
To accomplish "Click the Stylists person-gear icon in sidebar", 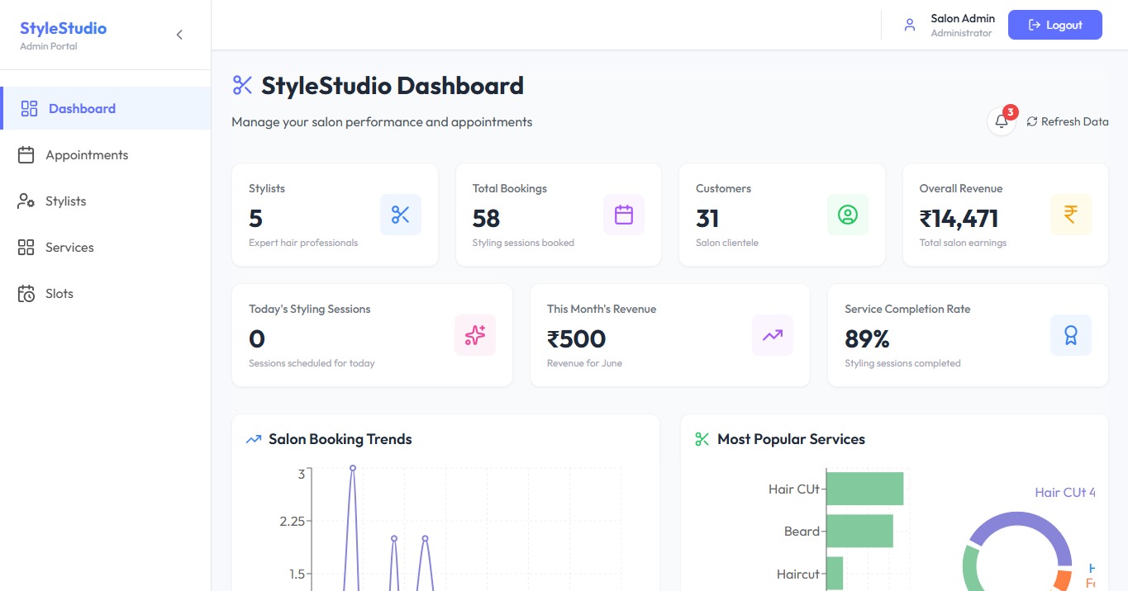I will click(x=26, y=201).
